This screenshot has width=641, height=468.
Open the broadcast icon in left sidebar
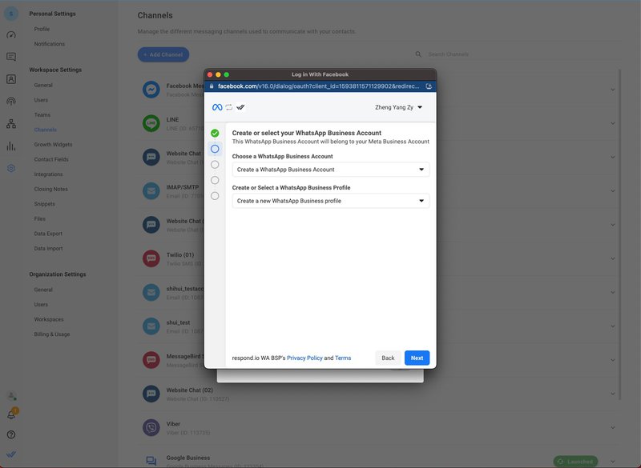(11, 101)
